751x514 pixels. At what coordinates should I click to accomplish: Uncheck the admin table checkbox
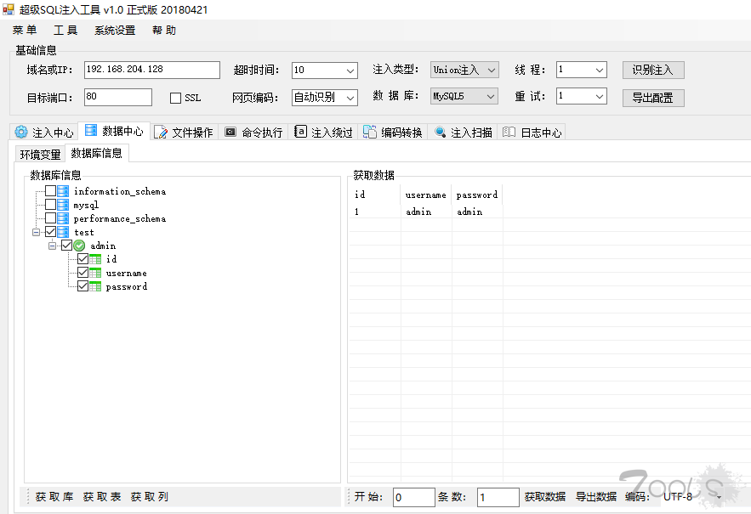coord(66,246)
